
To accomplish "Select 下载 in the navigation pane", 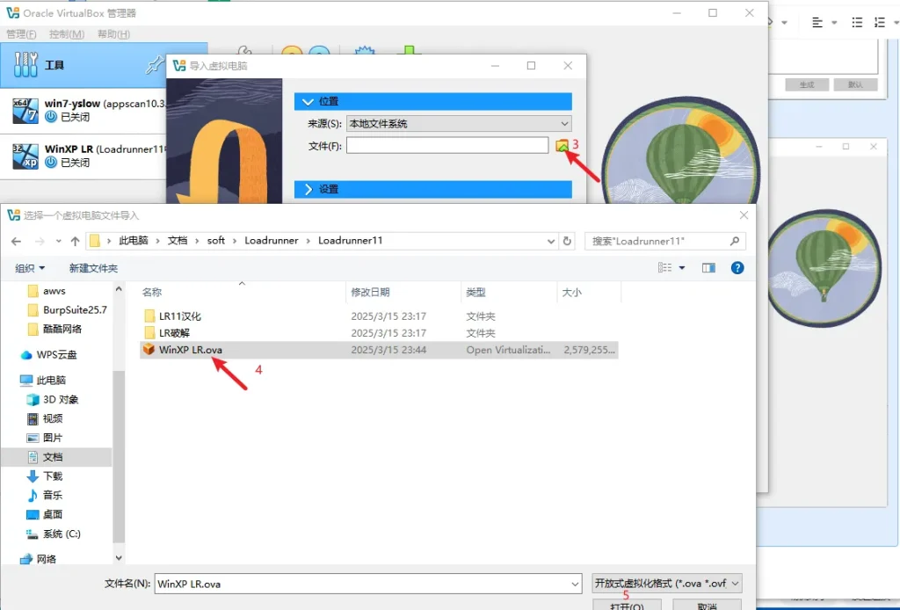I will (x=53, y=476).
